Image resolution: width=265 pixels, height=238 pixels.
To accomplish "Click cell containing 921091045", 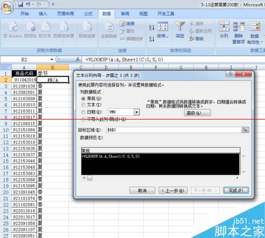I will [x=24, y=192].
